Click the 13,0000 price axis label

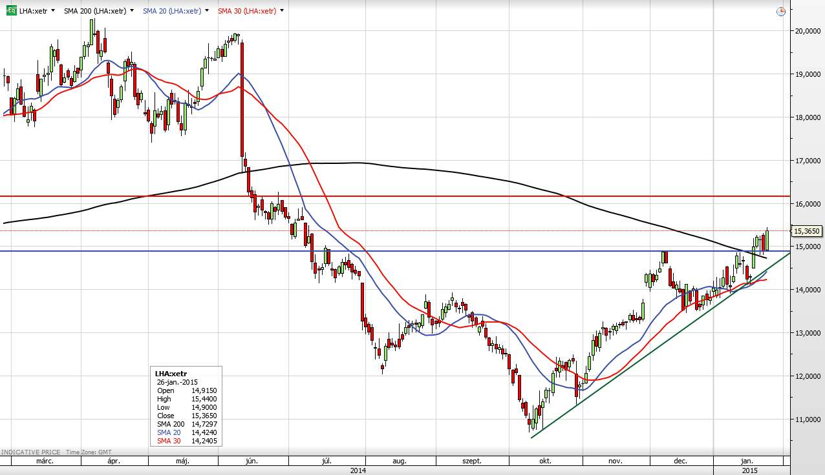808,333
